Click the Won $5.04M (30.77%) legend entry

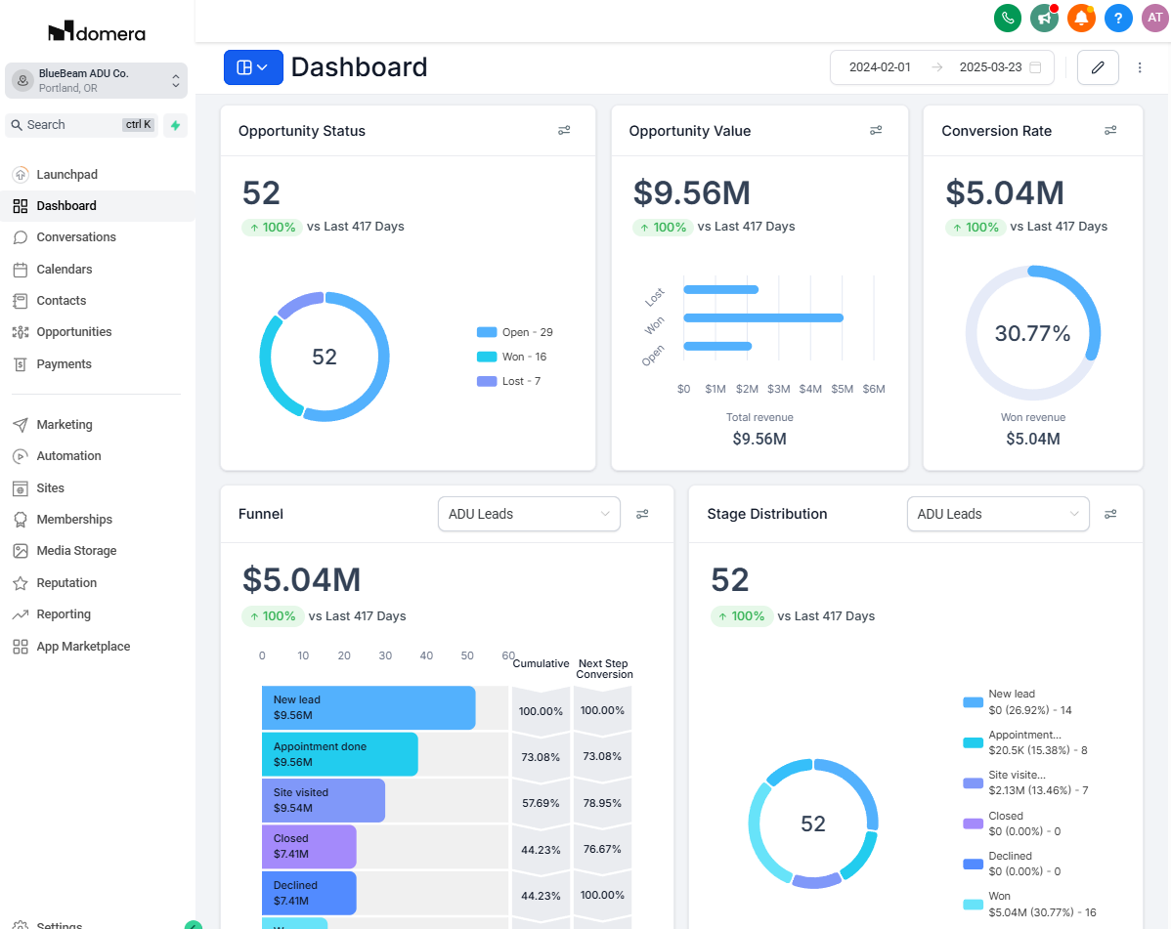1030,905
